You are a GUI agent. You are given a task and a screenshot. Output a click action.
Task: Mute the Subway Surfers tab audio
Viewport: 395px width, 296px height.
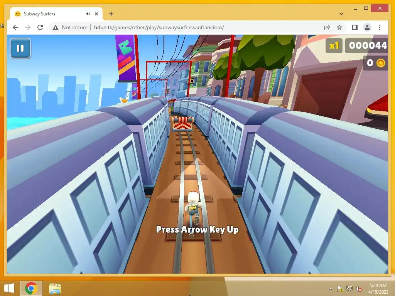click(x=88, y=14)
